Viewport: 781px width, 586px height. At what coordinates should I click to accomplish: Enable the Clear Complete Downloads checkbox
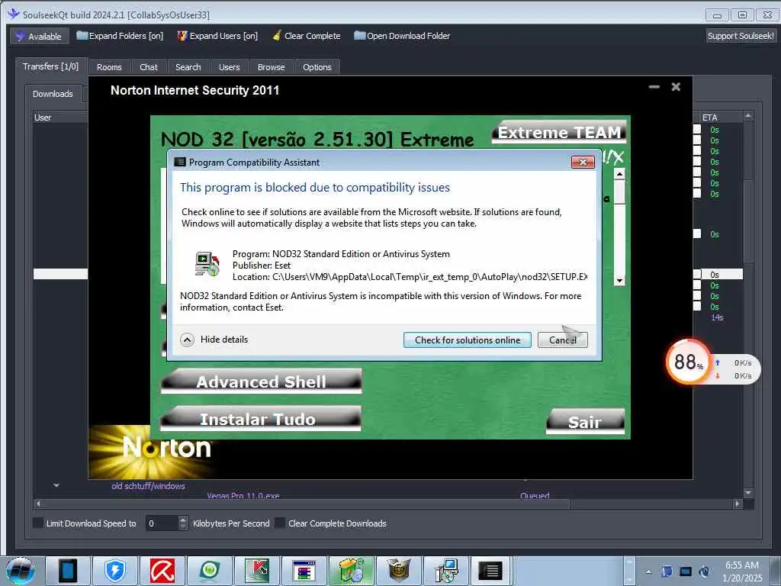click(281, 523)
